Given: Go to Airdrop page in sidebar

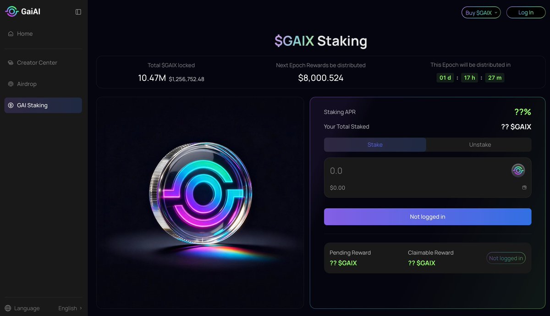Looking at the screenshot, I should (x=27, y=84).
